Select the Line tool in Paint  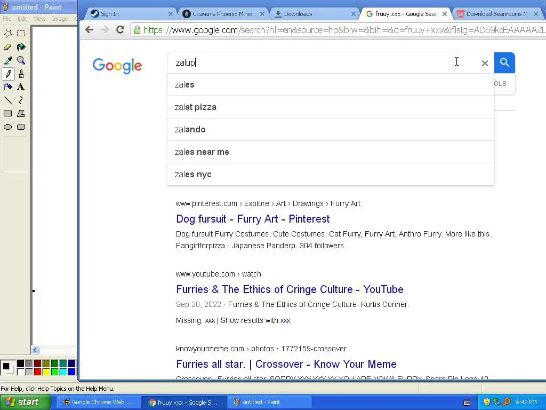7,100
